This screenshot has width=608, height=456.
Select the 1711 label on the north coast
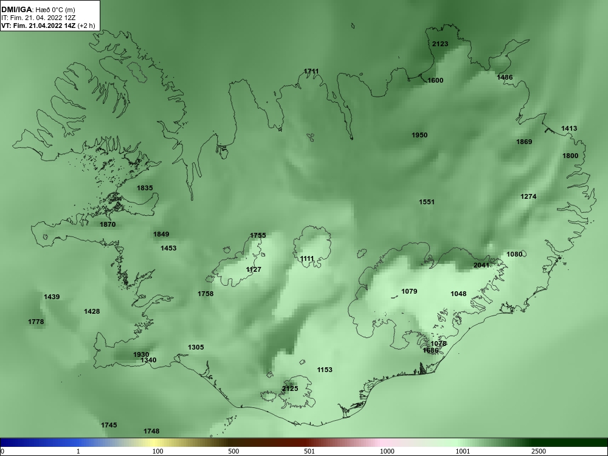point(311,71)
